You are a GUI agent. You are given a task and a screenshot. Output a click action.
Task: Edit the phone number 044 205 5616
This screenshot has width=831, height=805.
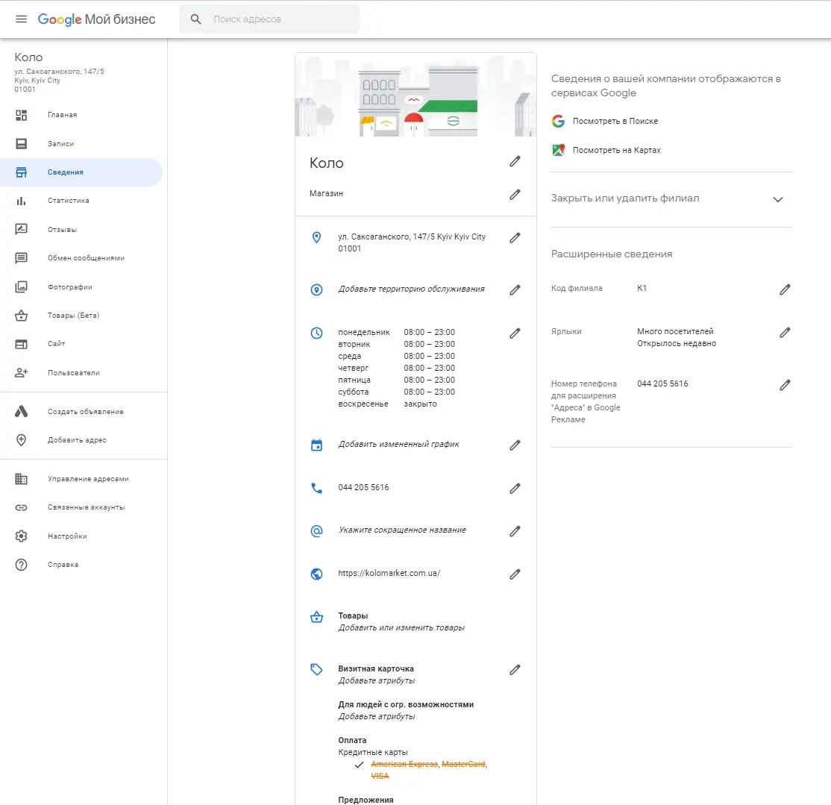pyautogui.click(x=515, y=488)
